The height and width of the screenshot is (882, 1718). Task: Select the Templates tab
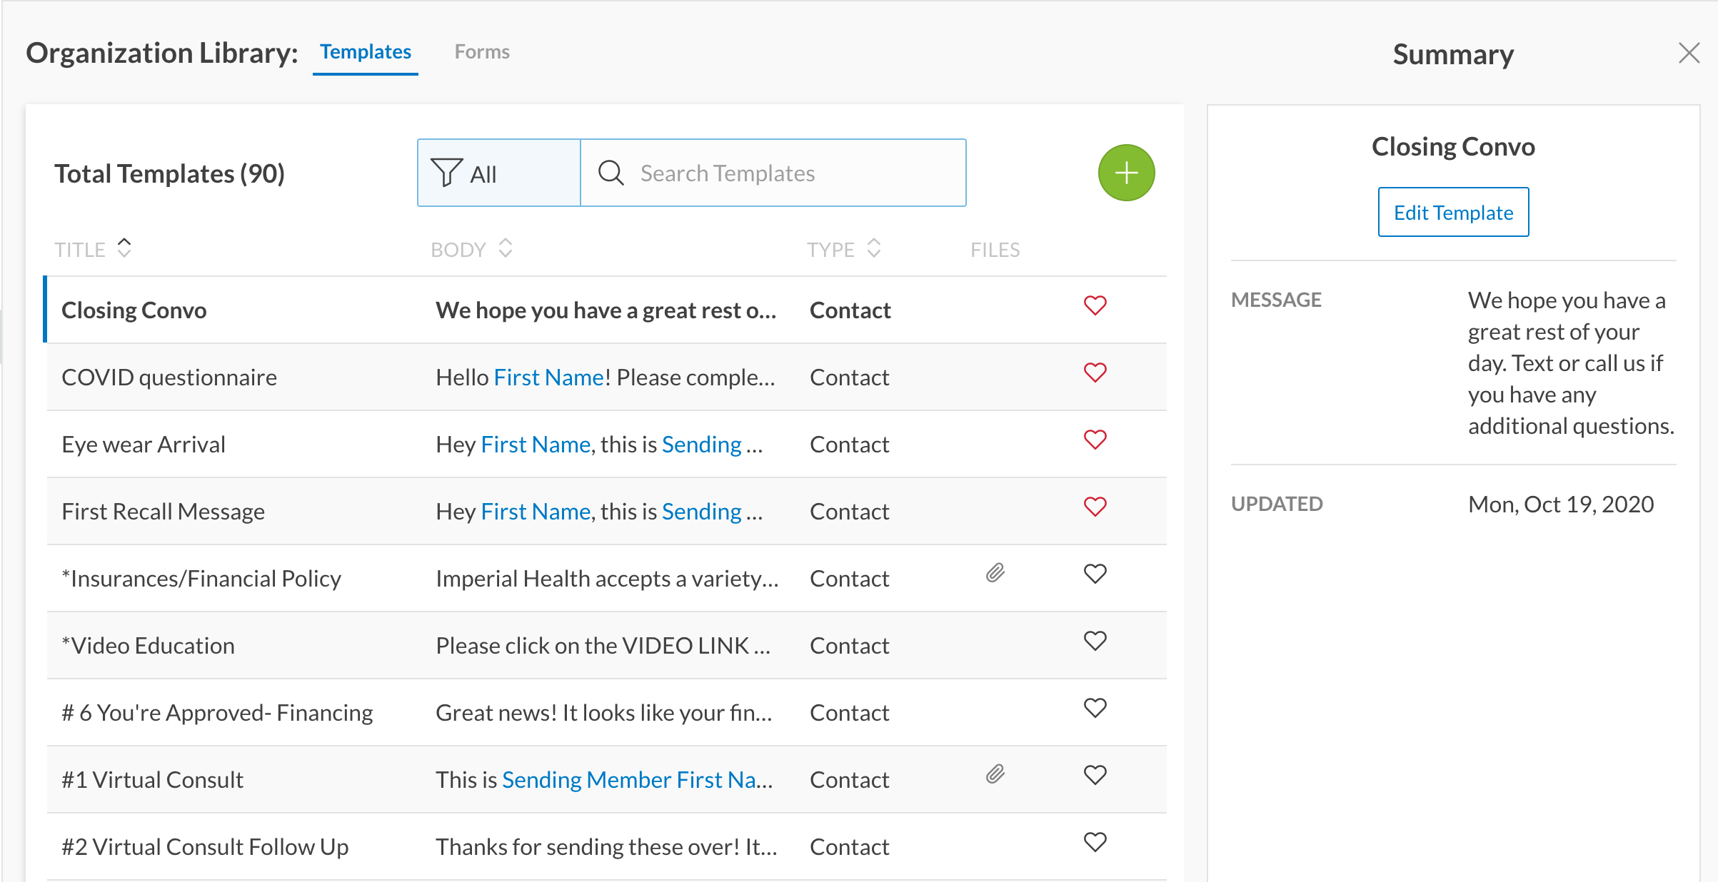tap(365, 52)
